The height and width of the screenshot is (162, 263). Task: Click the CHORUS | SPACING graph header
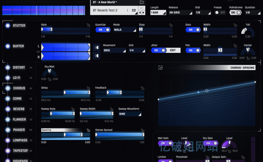tap(242, 68)
